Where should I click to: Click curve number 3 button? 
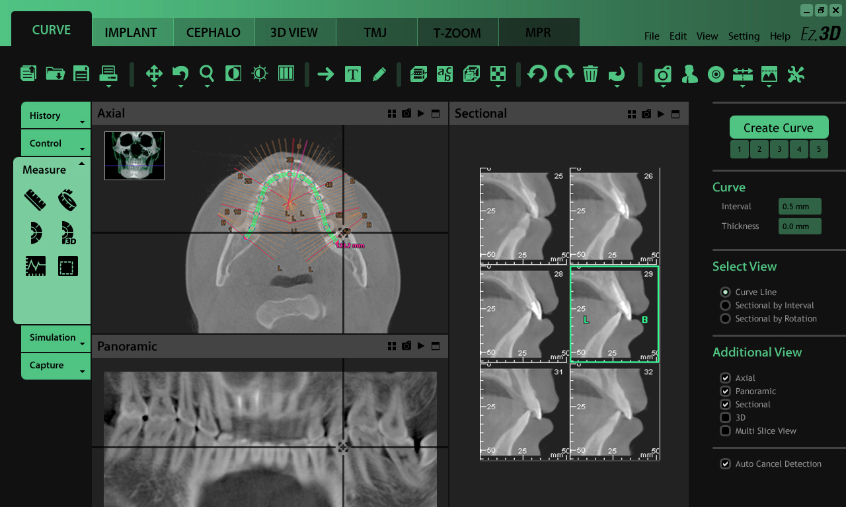coord(779,149)
